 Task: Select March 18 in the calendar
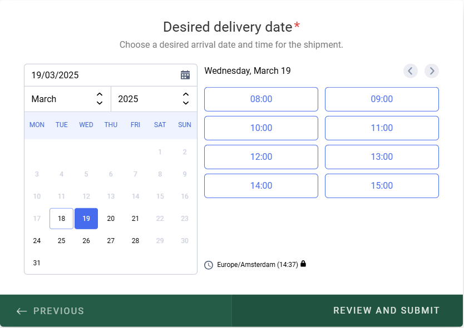pos(62,219)
